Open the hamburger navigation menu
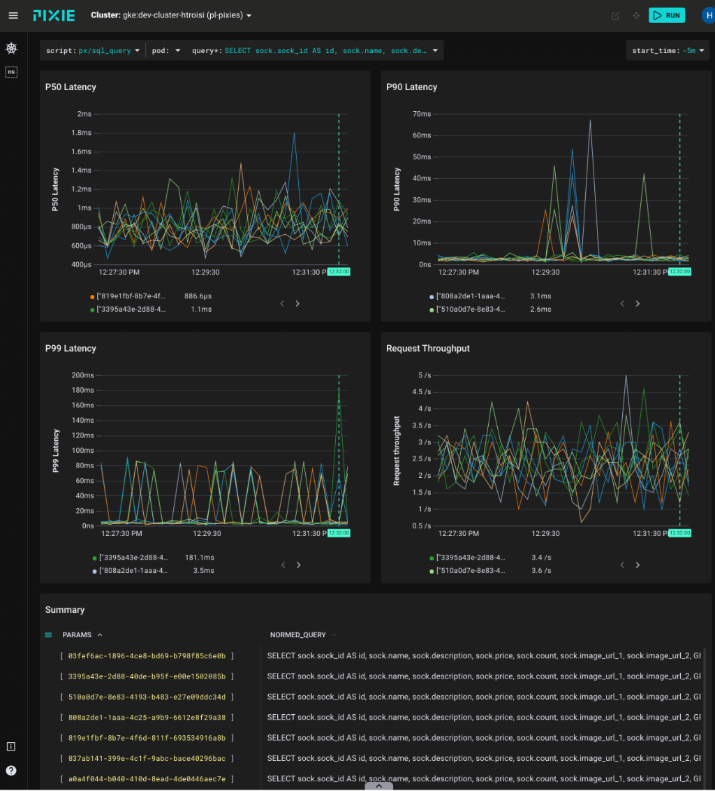This screenshot has height=791, width=715. tap(13, 15)
